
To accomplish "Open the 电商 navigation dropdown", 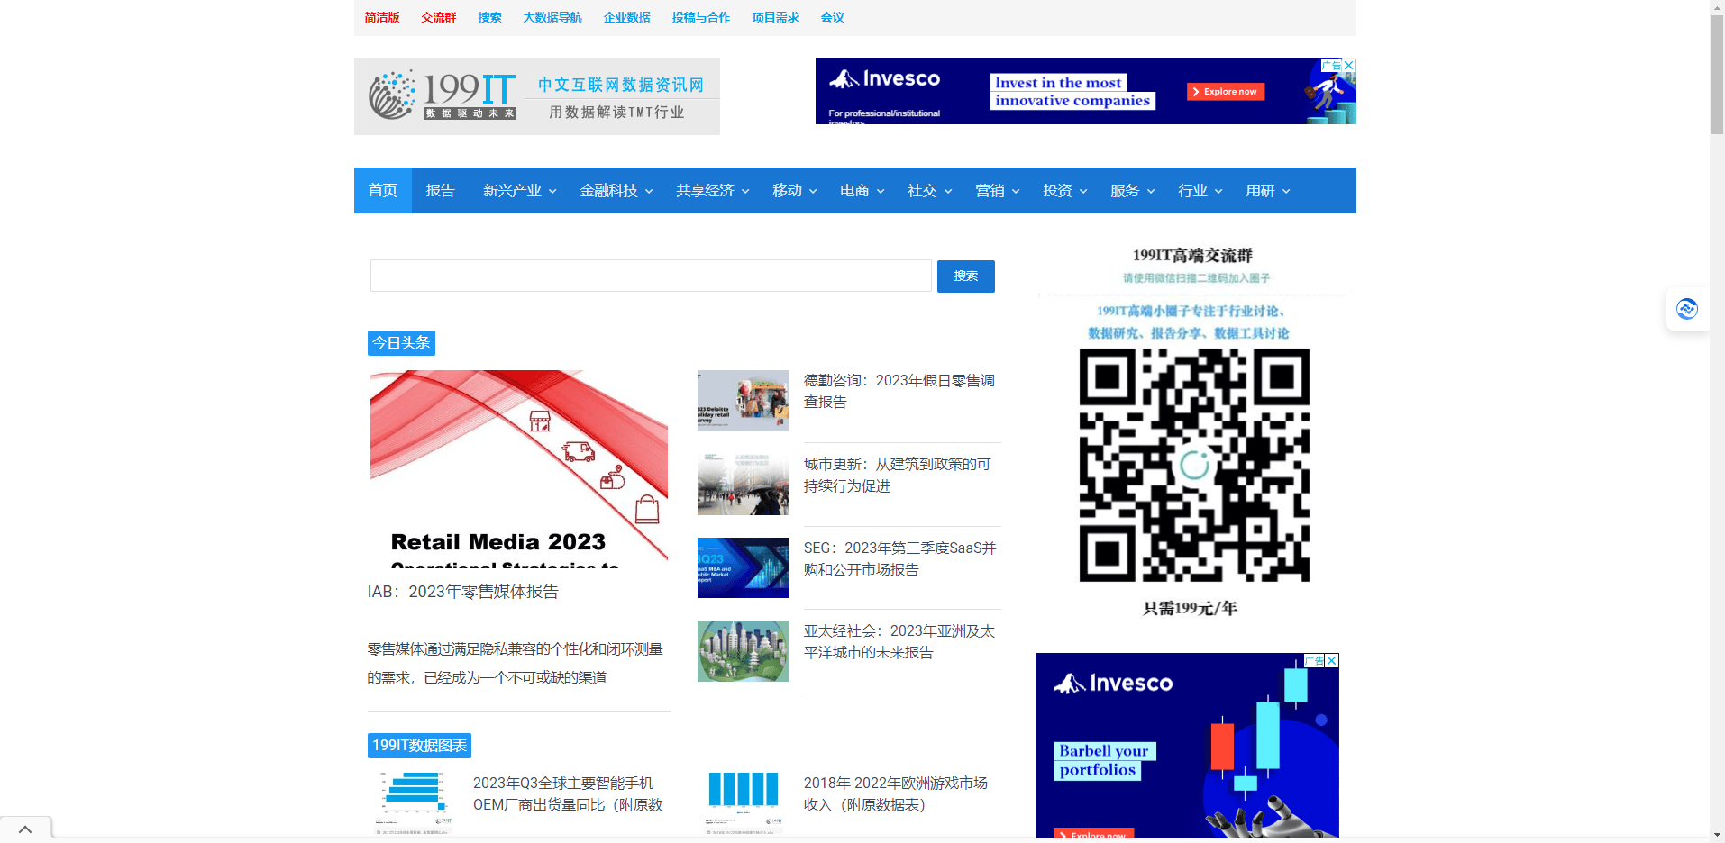I will [x=862, y=191].
